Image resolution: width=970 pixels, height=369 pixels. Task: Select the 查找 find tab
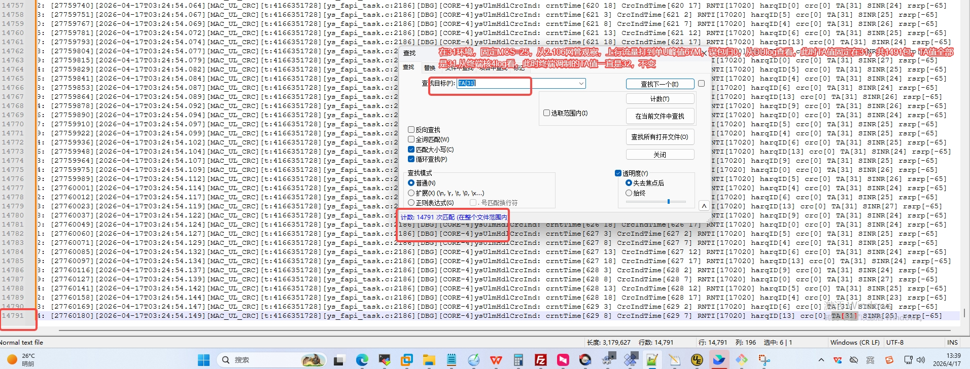point(408,67)
